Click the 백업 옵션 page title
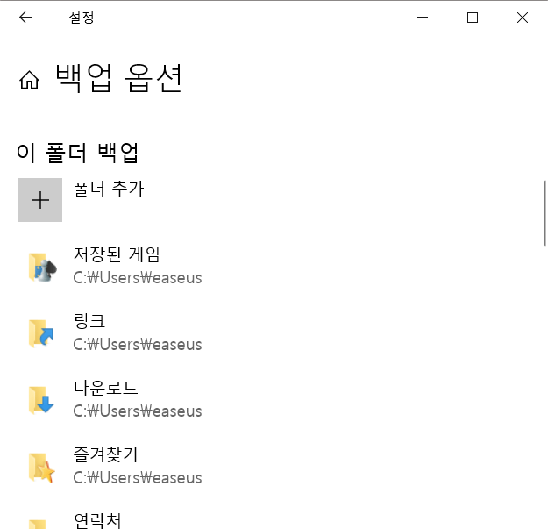Image resolution: width=548 pixels, height=529 pixels. tap(119, 78)
